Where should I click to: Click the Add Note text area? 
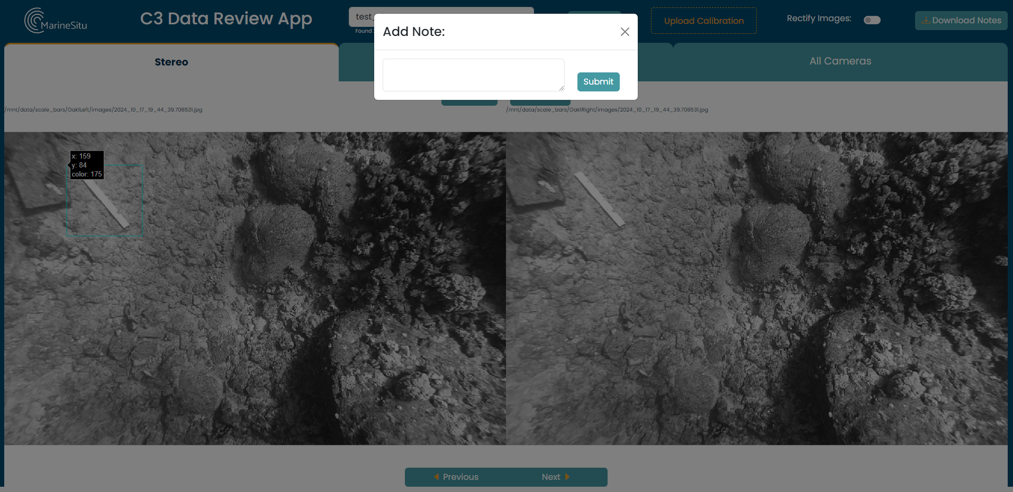(x=473, y=75)
